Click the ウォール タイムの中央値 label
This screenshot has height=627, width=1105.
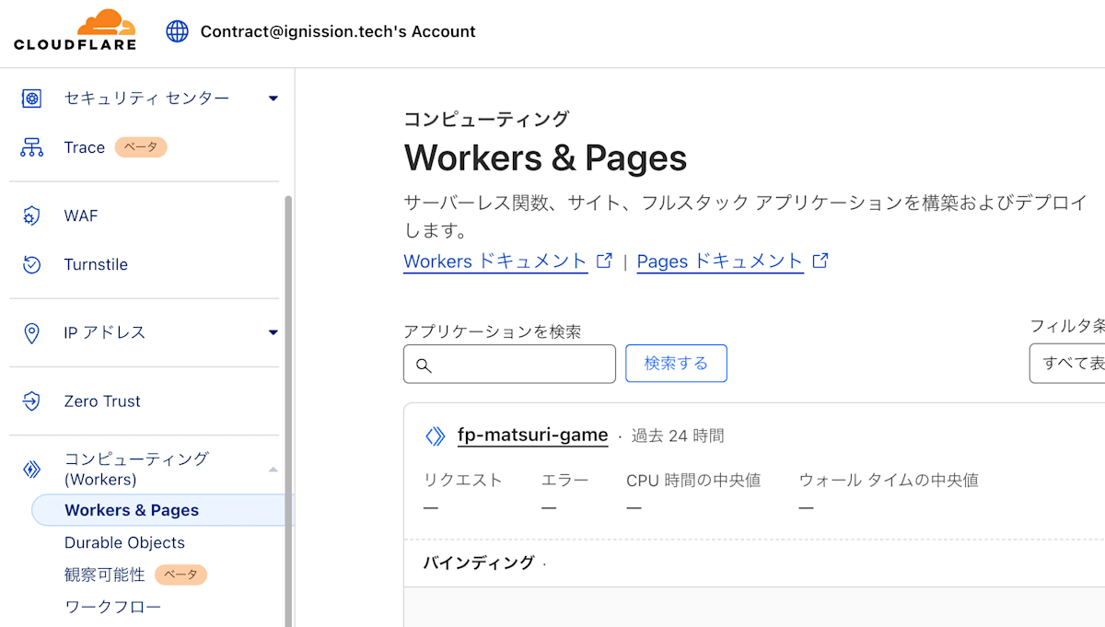(x=889, y=480)
